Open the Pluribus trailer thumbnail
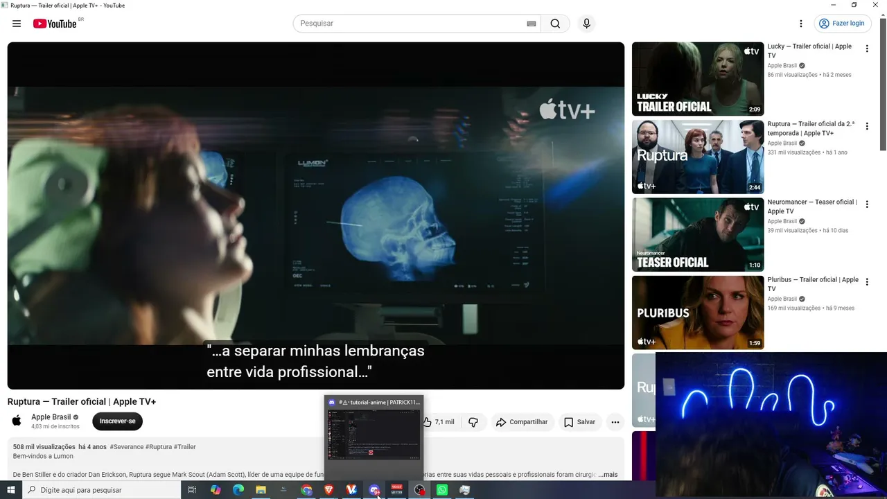Screen dimensions: 887x499 click(698, 313)
